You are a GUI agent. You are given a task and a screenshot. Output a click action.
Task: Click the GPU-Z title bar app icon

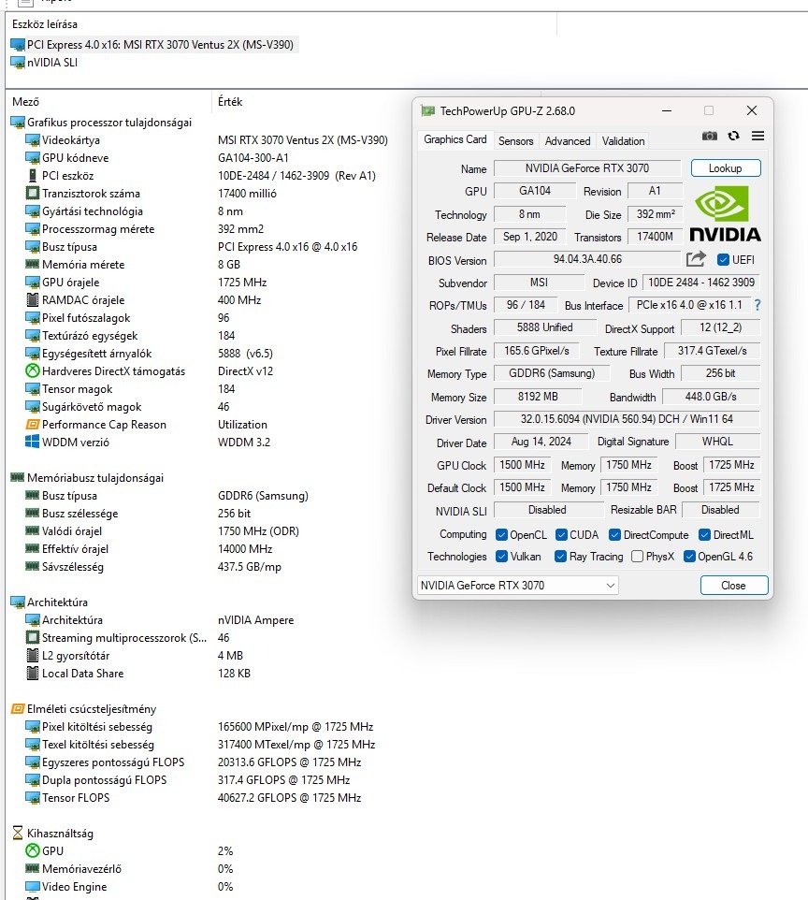pyautogui.click(x=427, y=110)
